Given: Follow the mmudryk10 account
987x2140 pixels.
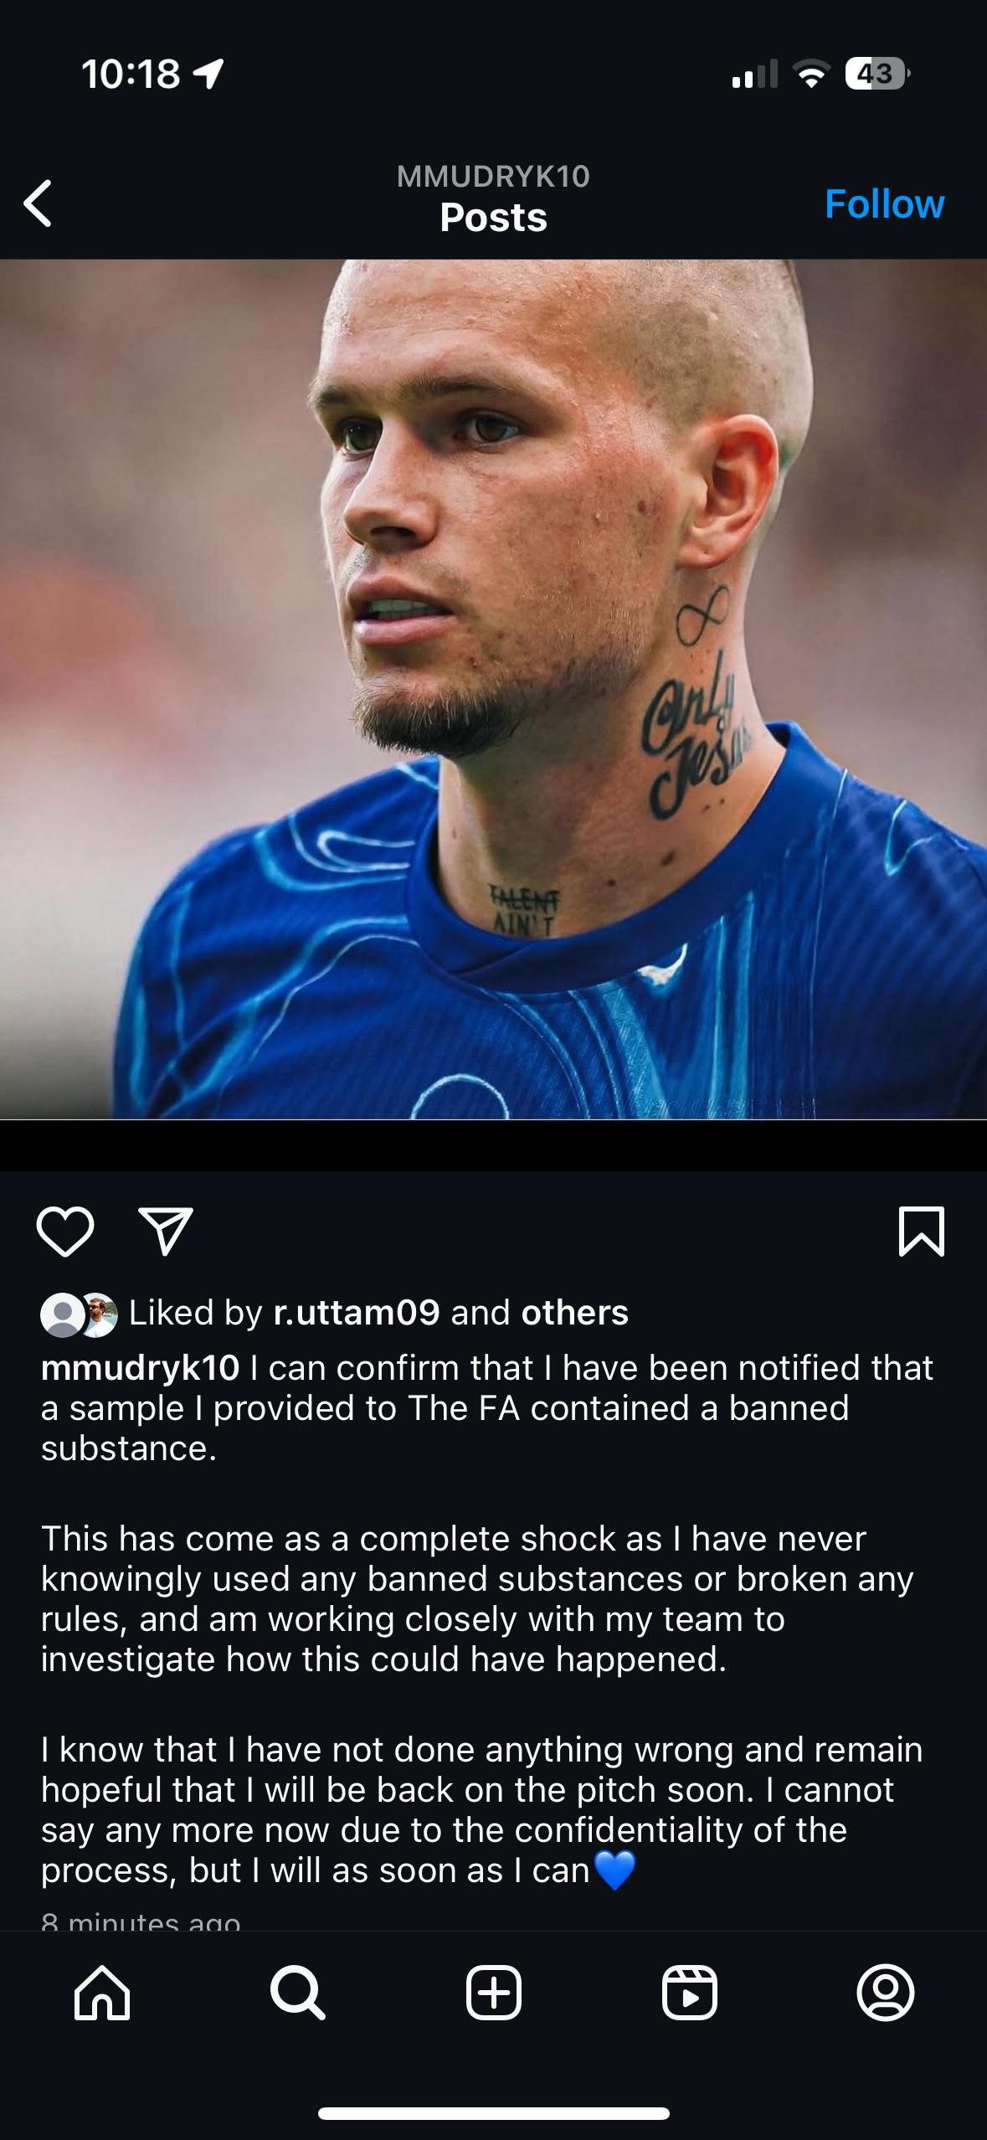Looking at the screenshot, I should tap(884, 203).
